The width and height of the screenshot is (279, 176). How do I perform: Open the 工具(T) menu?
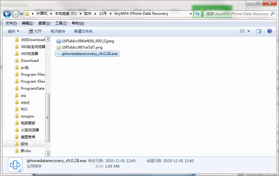[61, 23]
